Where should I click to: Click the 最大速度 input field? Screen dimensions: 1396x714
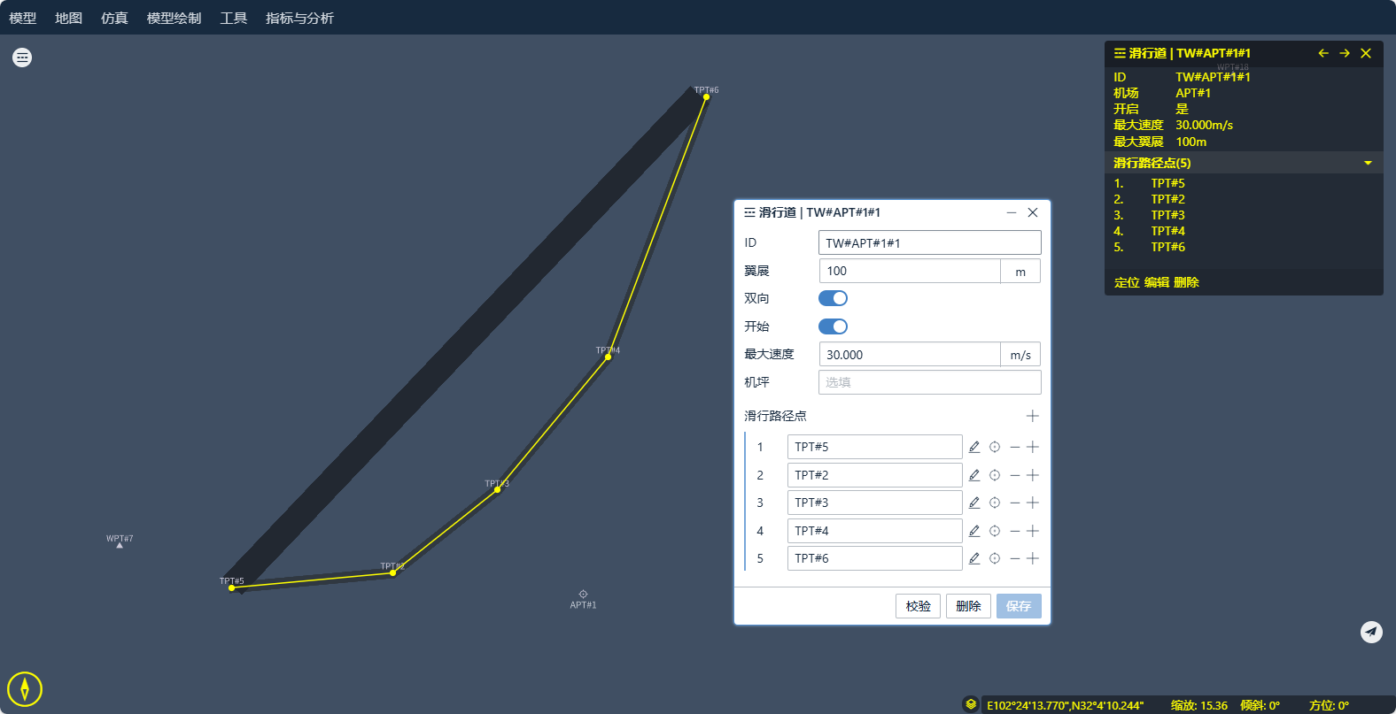point(909,355)
